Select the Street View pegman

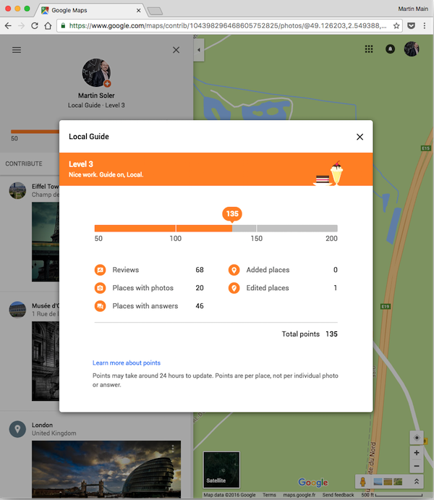[x=362, y=481]
